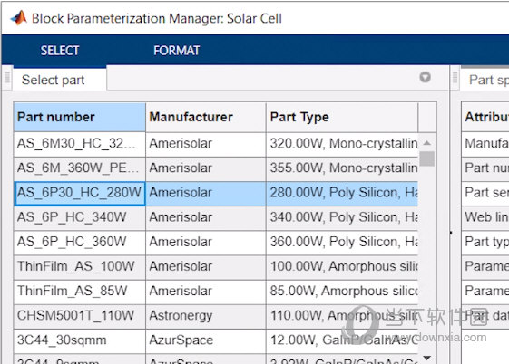Grab the drag handle of the right panel

point(455,78)
